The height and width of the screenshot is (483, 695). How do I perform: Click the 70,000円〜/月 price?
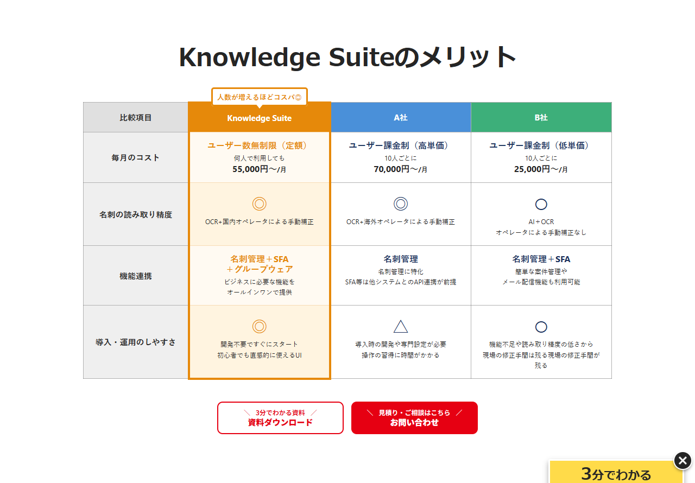(x=401, y=169)
